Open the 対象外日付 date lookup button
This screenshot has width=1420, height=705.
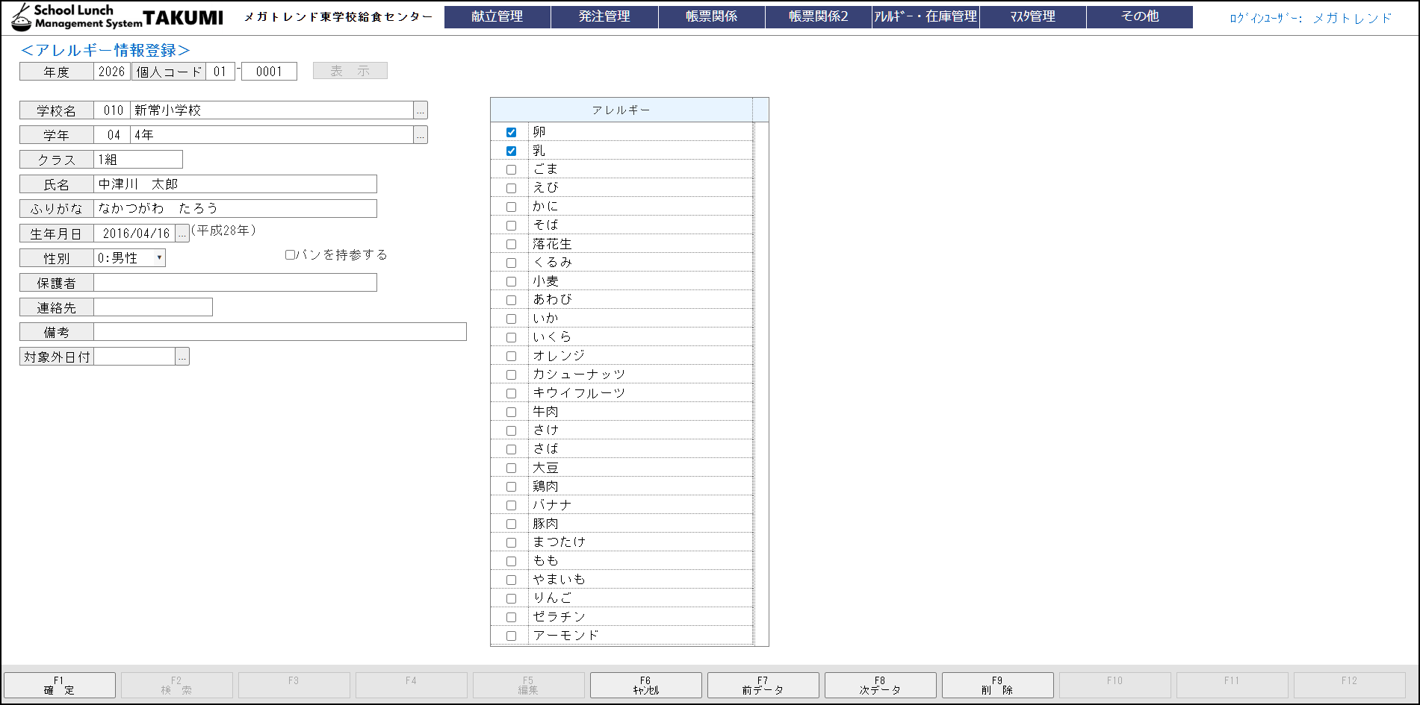click(182, 356)
